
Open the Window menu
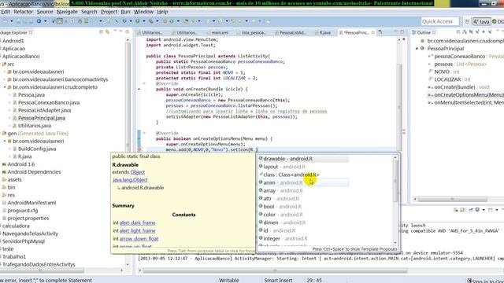tap(143, 12)
